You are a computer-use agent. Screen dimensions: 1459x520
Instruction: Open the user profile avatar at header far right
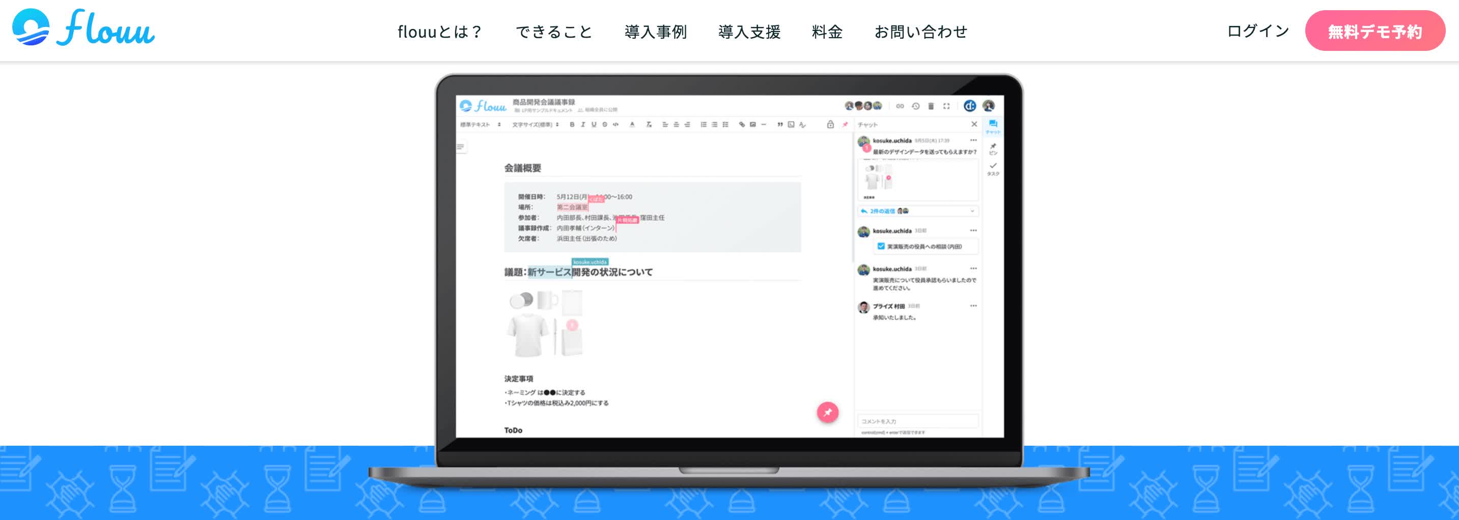989,106
